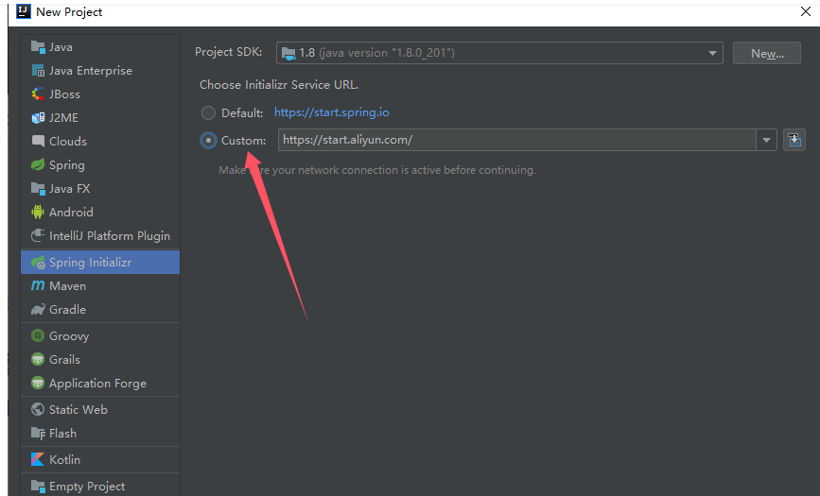The height and width of the screenshot is (496, 820).
Task: Select the IntelliJ Platform Plugin label
Action: [110, 236]
